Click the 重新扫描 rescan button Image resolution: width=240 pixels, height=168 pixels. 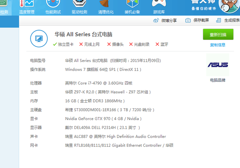(x=218, y=34)
